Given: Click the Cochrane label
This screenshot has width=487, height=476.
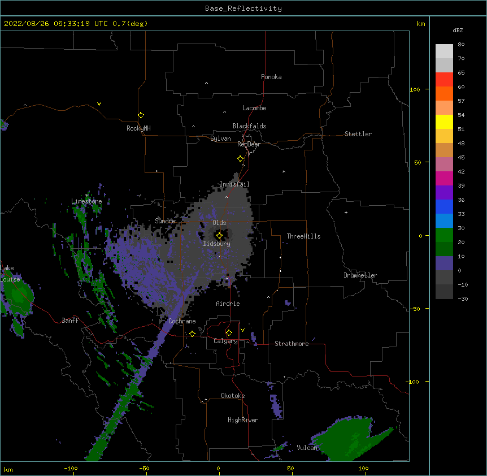Looking at the screenshot, I should pyautogui.click(x=182, y=321).
